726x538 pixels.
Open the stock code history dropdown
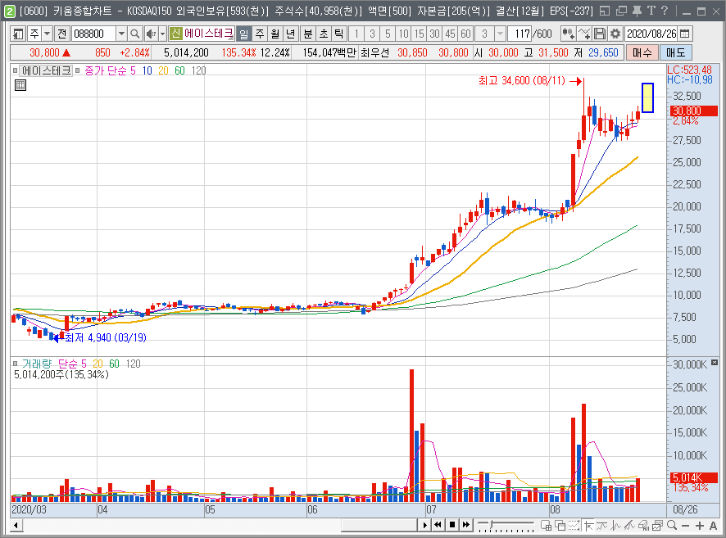pyautogui.click(x=121, y=34)
